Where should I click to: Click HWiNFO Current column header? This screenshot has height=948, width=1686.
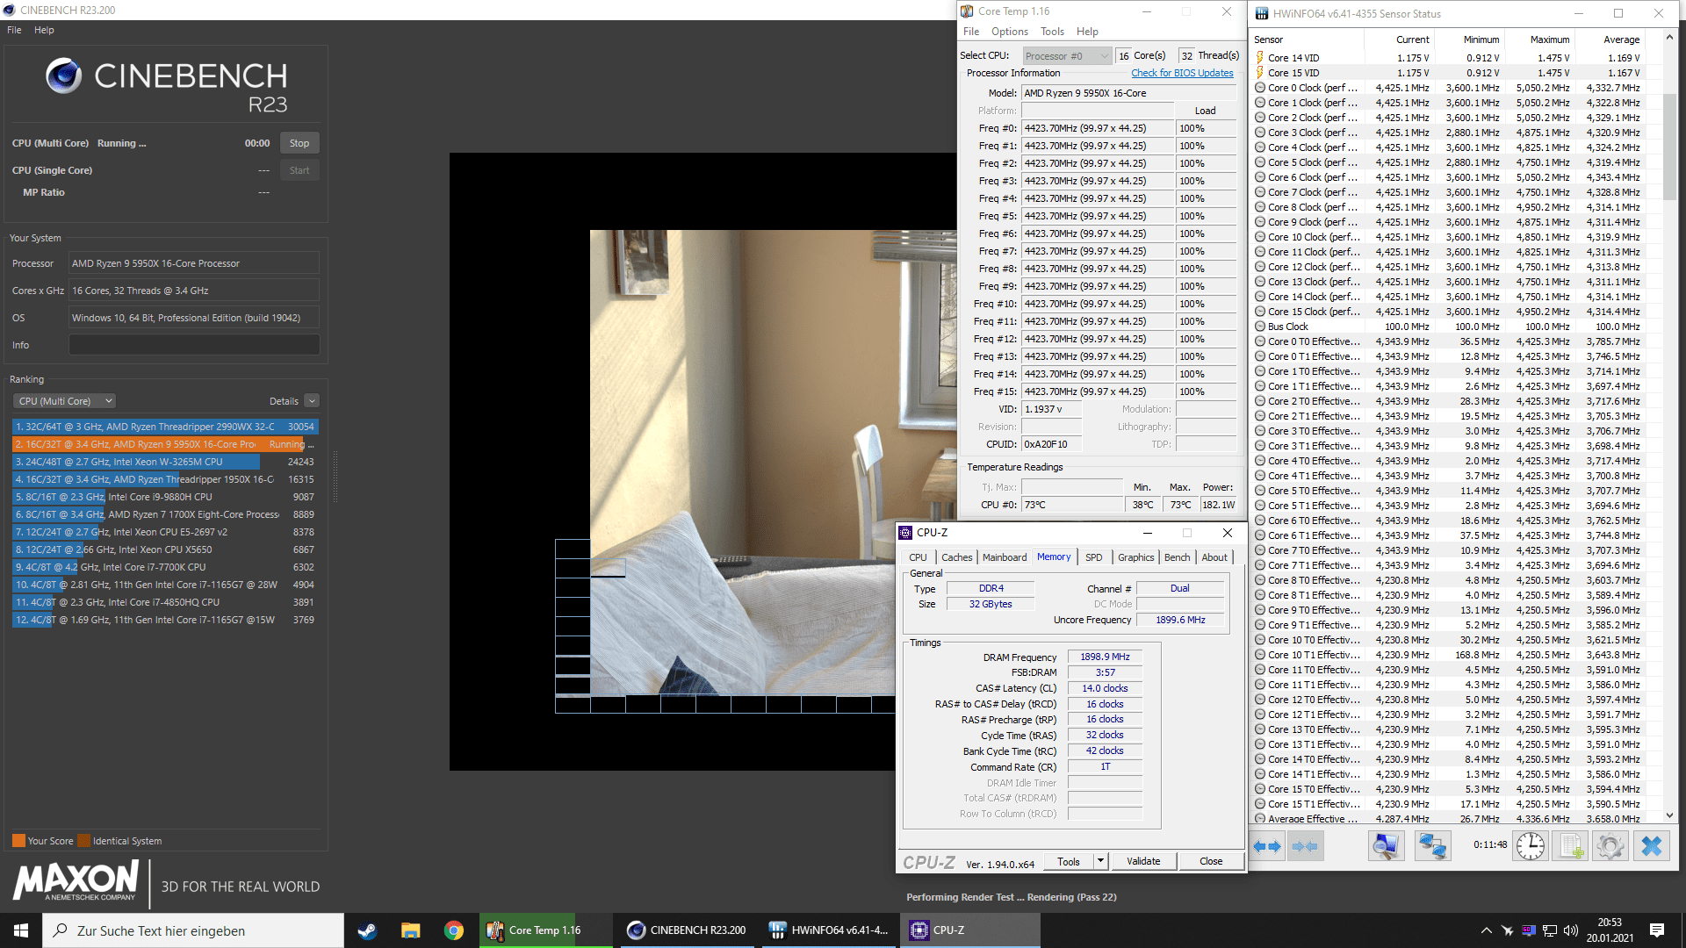point(1399,39)
